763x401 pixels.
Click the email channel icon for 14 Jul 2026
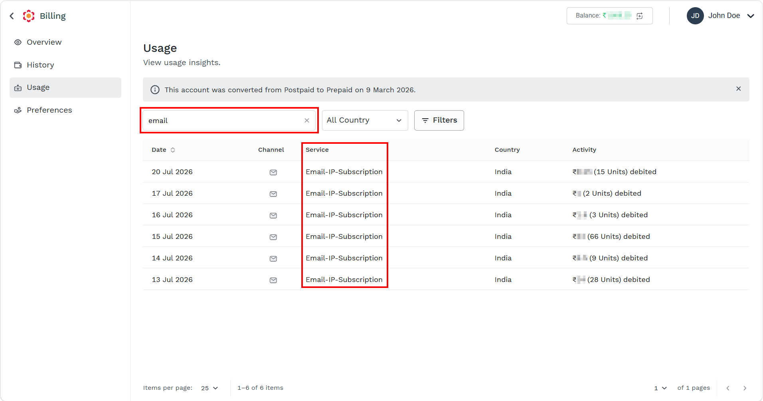pos(273,259)
